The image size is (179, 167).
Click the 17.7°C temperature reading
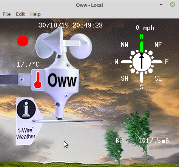[28, 64]
